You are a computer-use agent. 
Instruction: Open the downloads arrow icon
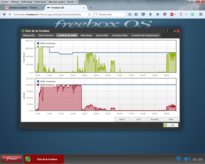click(150, 14)
